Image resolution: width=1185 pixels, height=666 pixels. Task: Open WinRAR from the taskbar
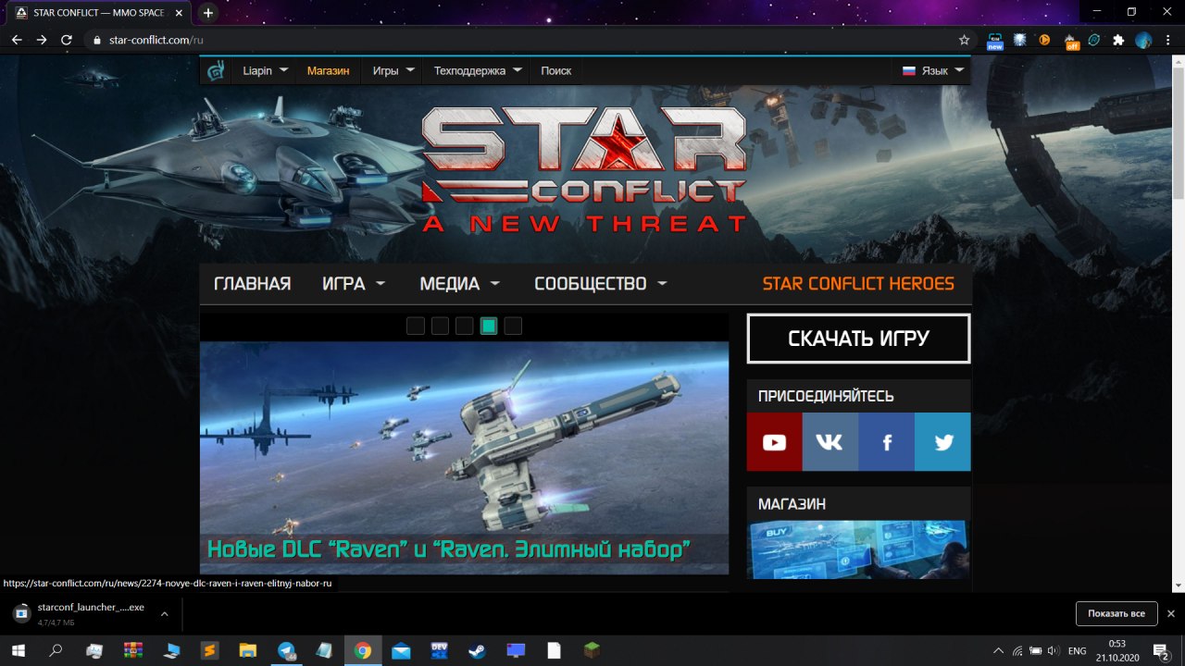(132, 650)
